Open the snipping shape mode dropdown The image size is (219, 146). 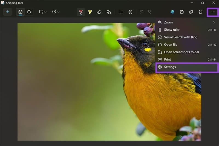click(43, 12)
